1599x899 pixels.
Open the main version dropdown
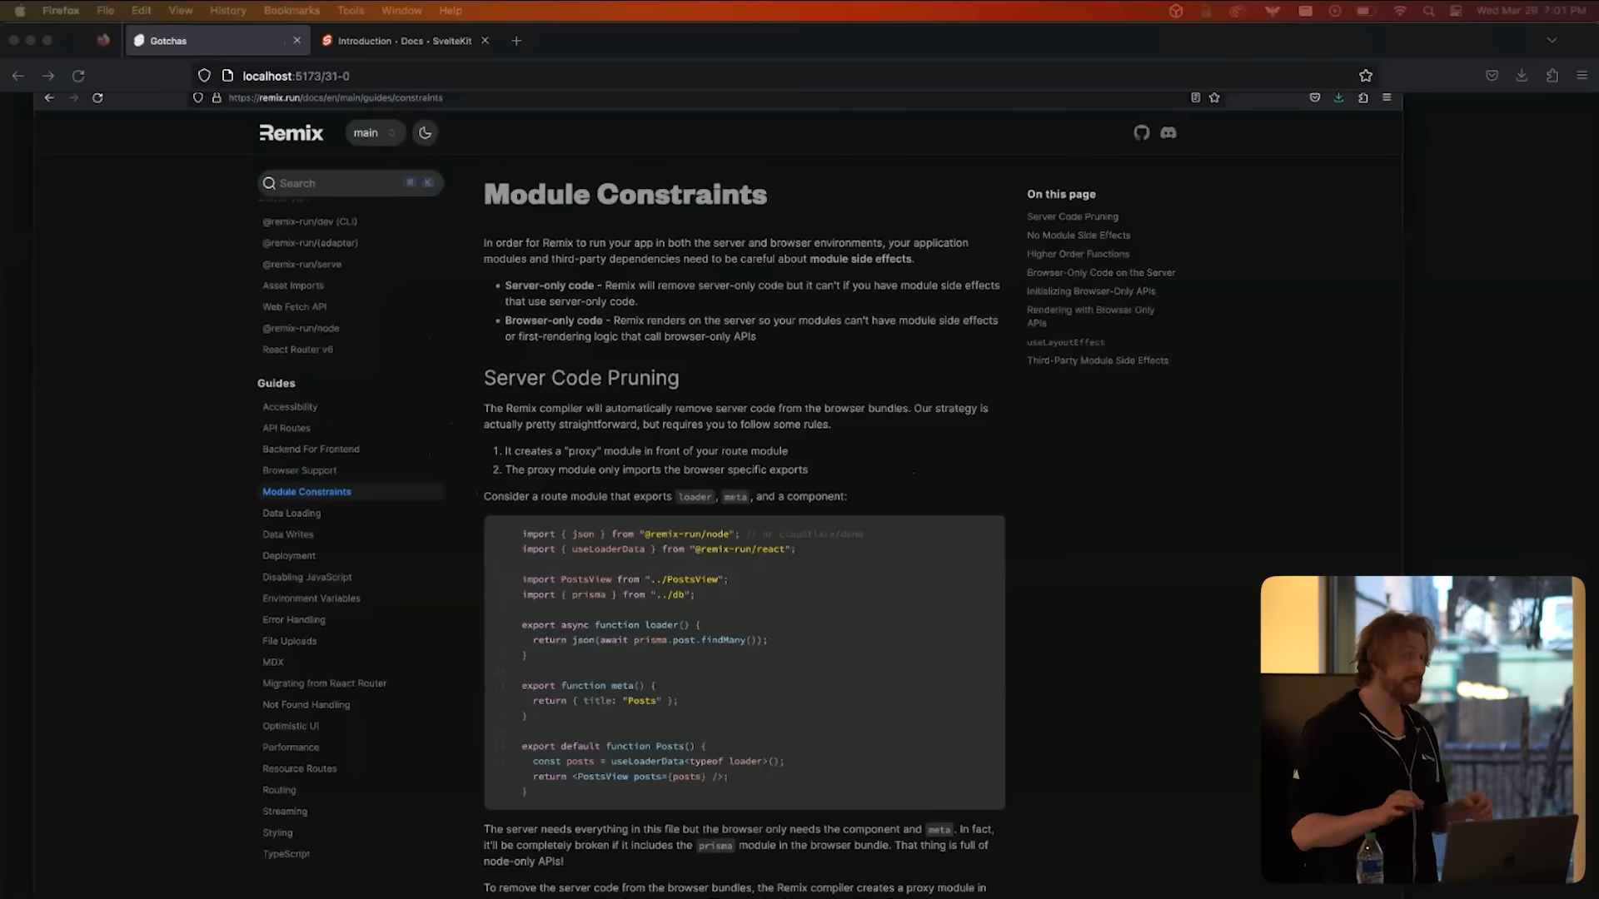coord(375,133)
